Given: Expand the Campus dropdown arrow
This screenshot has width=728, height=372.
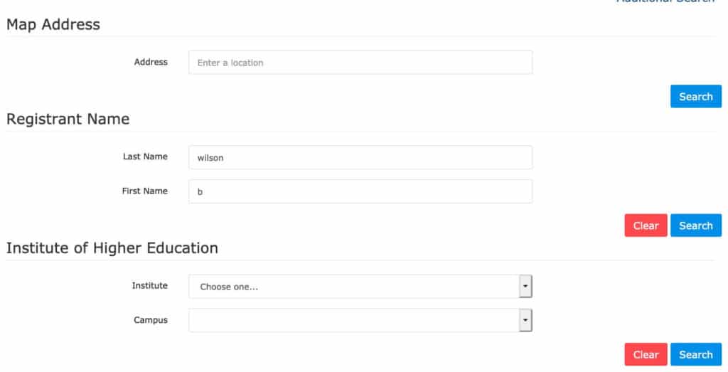Looking at the screenshot, I should [525, 320].
